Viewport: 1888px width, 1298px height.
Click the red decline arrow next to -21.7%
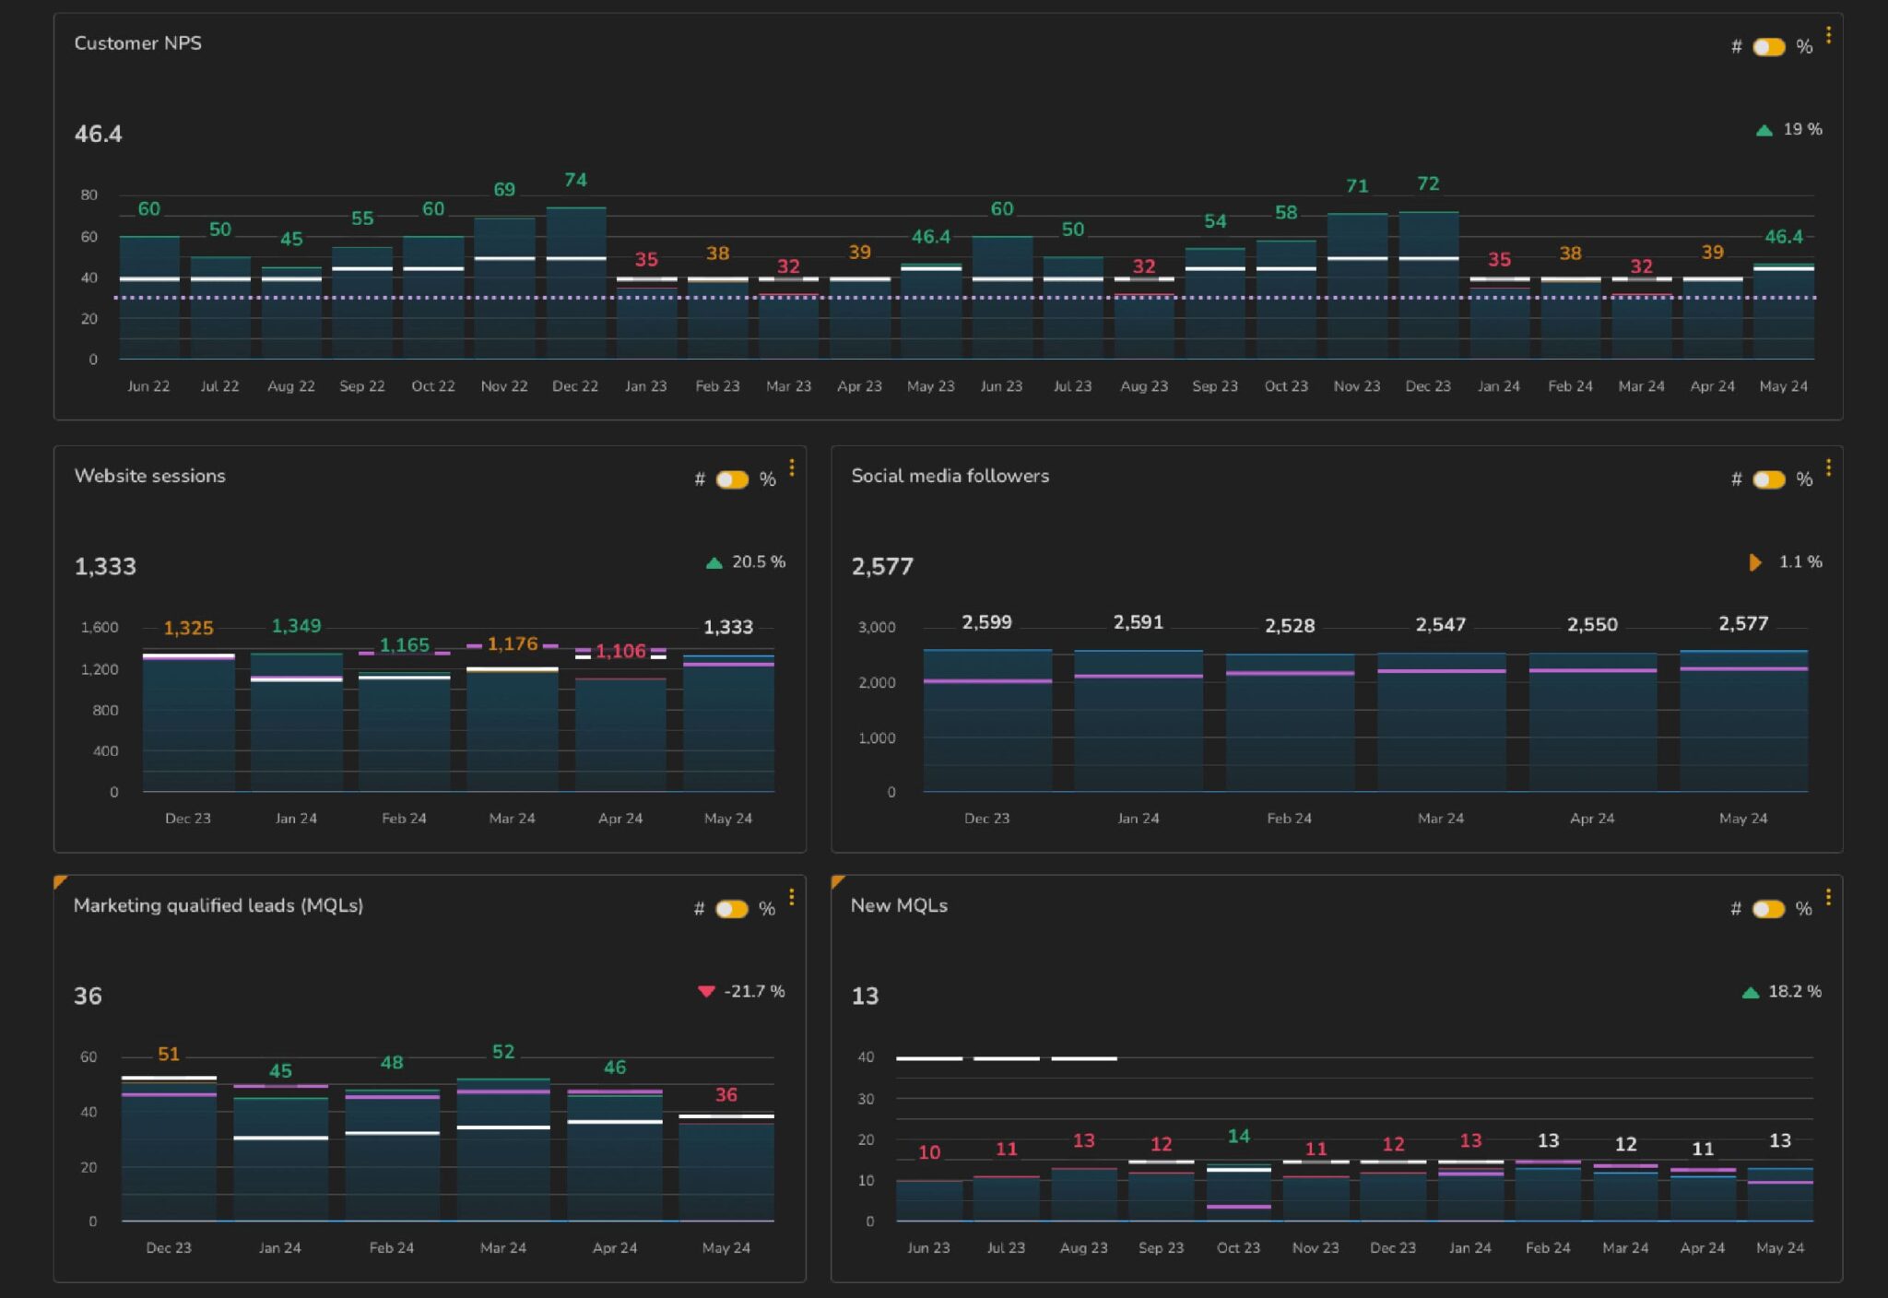pyautogui.click(x=705, y=991)
